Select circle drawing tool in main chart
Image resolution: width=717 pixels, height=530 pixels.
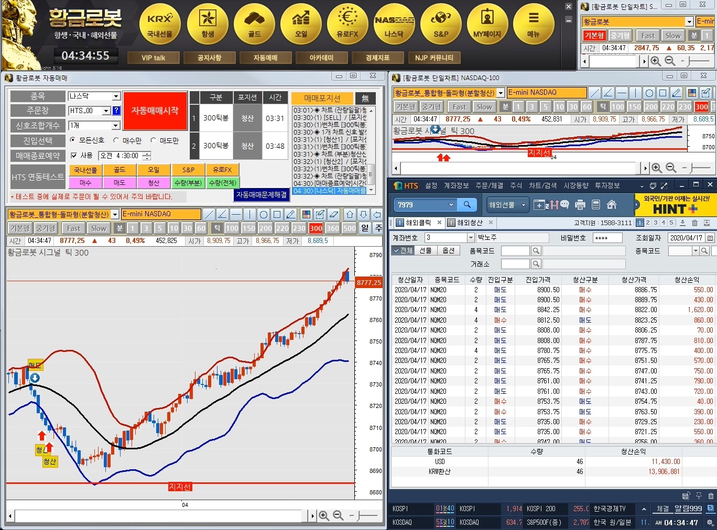click(263, 214)
